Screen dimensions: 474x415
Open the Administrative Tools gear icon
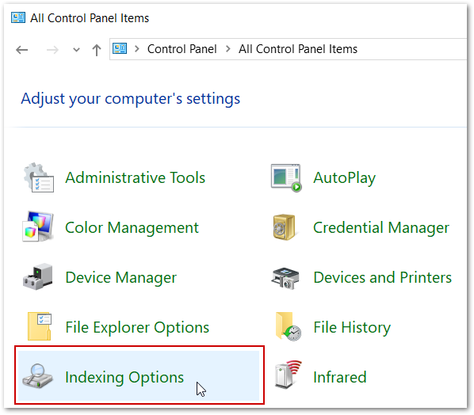pyautogui.click(x=39, y=177)
